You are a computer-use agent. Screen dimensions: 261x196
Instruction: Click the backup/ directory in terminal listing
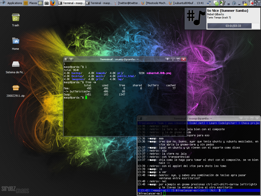coord(77,73)
